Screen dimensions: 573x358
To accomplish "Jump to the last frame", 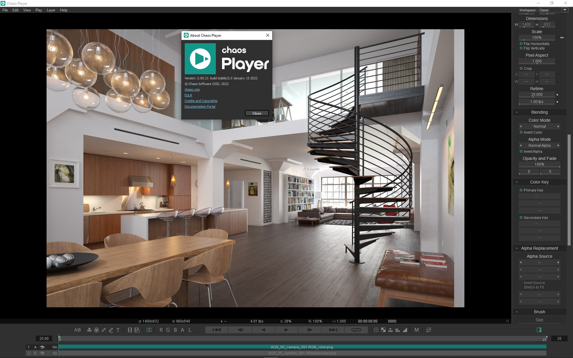I will click(333, 330).
